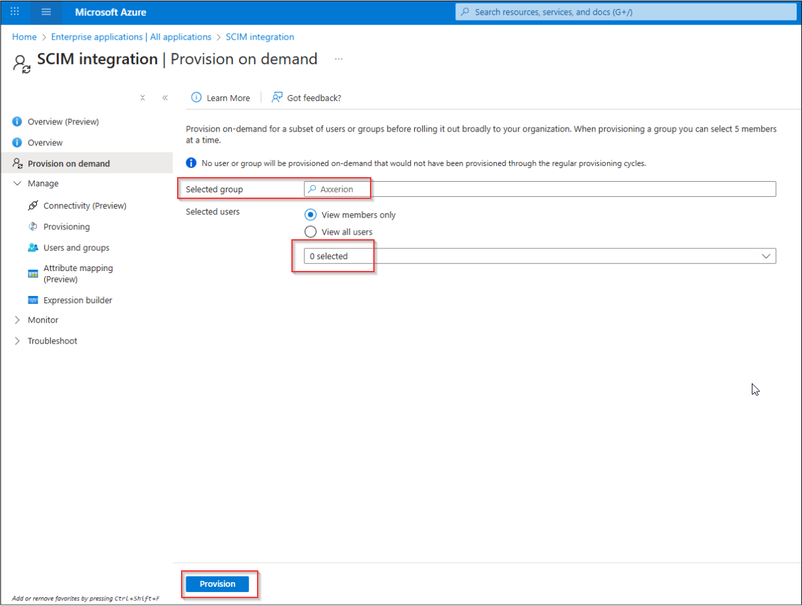Go to Users and groups page

(x=77, y=248)
